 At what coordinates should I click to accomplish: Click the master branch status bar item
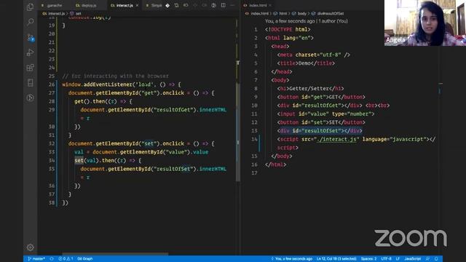pyautogui.click(x=36, y=259)
